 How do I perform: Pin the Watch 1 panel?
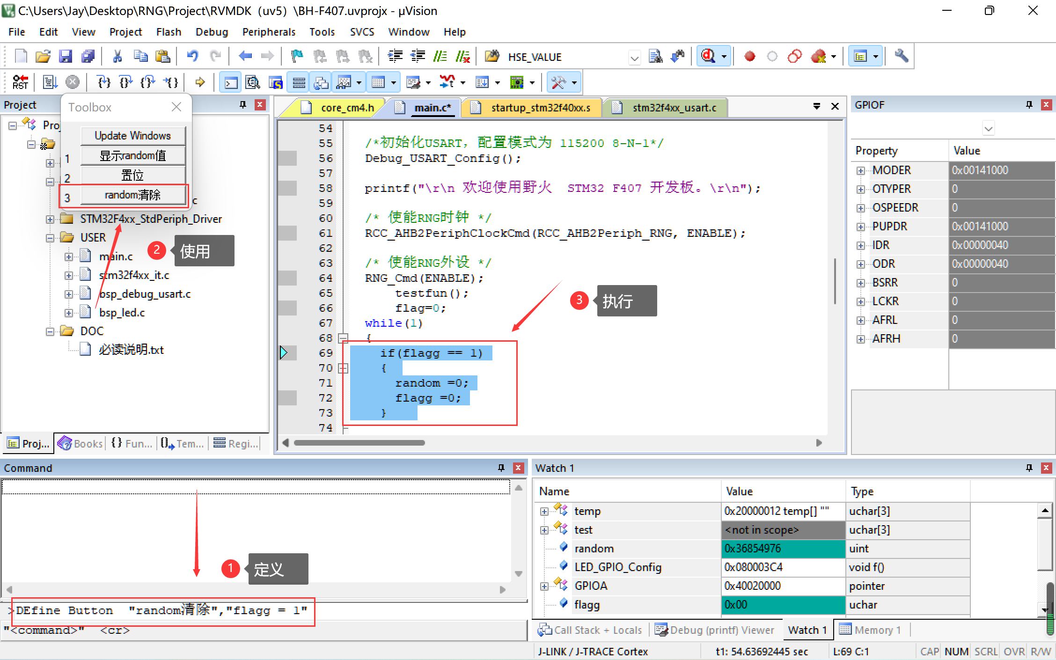click(1029, 468)
